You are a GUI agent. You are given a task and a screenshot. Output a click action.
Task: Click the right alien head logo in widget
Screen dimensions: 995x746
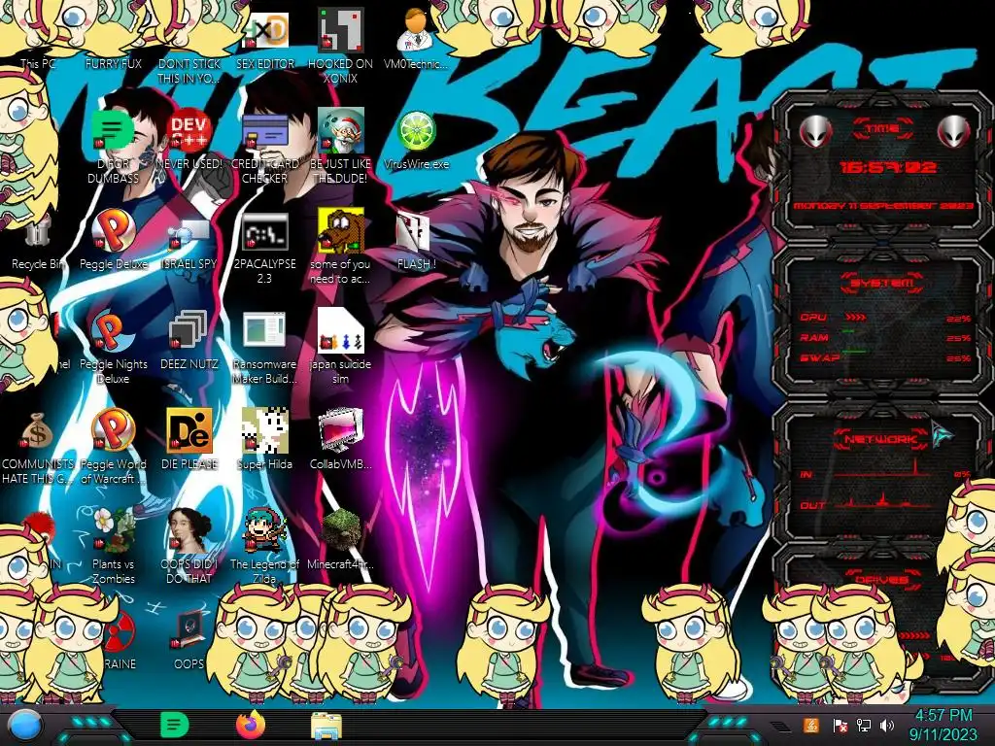tap(954, 131)
